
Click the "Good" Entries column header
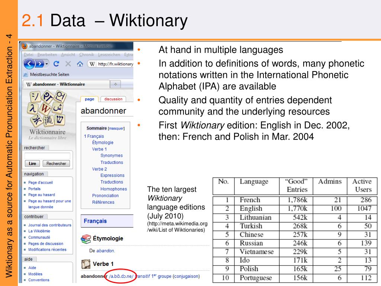coord(296,185)
